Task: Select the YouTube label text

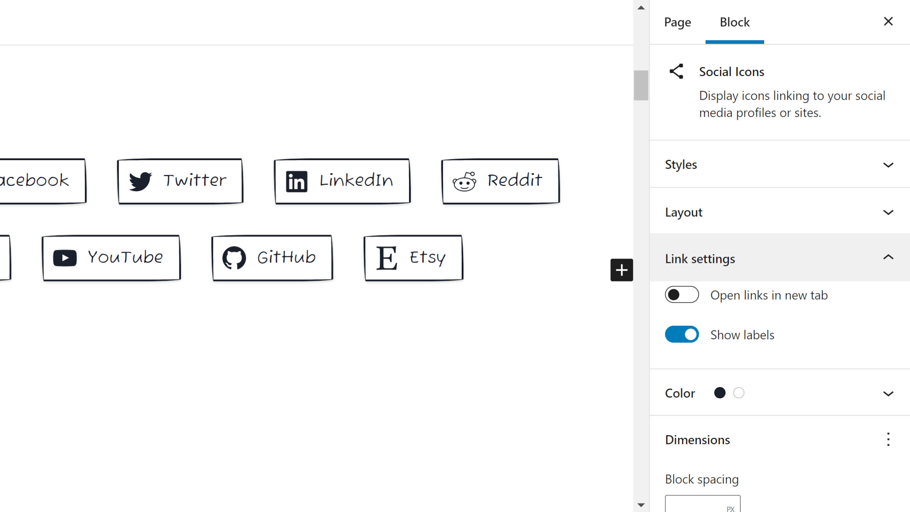Action: pos(126,257)
